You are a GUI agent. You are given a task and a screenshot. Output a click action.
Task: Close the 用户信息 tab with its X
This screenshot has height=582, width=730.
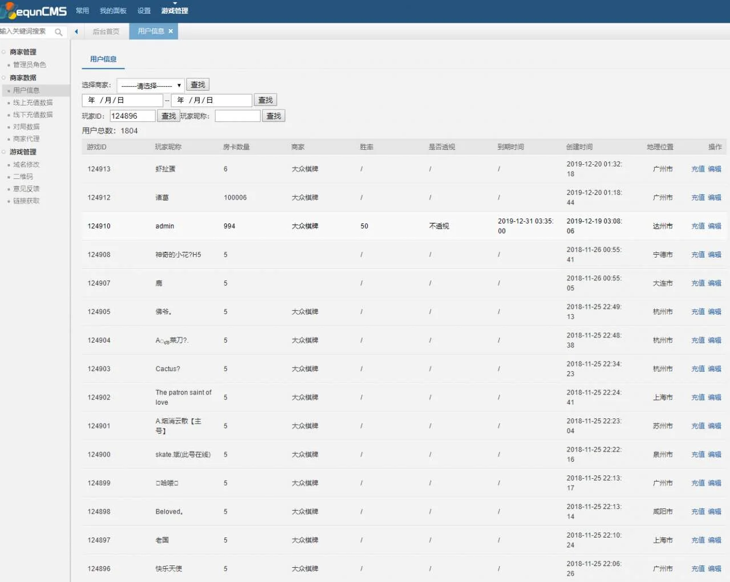pyautogui.click(x=171, y=31)
